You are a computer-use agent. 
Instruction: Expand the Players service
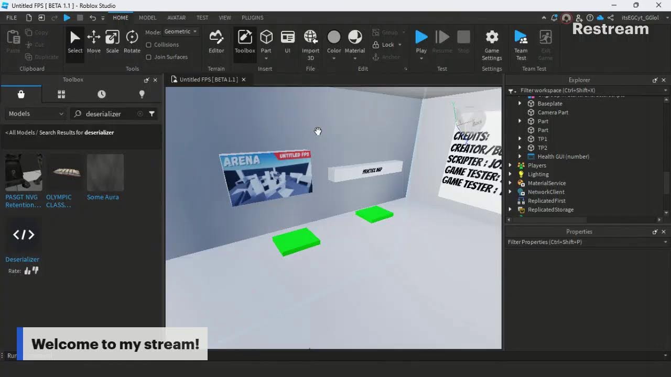tap(510, 165)
